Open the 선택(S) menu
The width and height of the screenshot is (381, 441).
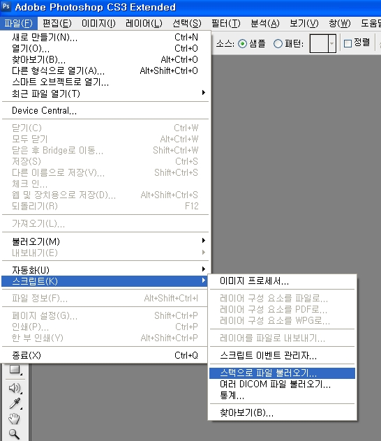click(187, 23)
